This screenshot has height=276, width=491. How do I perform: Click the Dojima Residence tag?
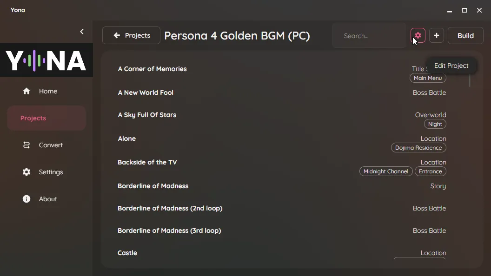point(418,148)
